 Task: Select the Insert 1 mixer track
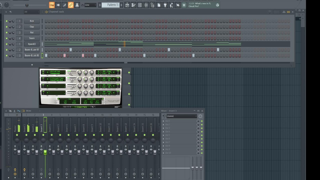click(x=25, y=128)
